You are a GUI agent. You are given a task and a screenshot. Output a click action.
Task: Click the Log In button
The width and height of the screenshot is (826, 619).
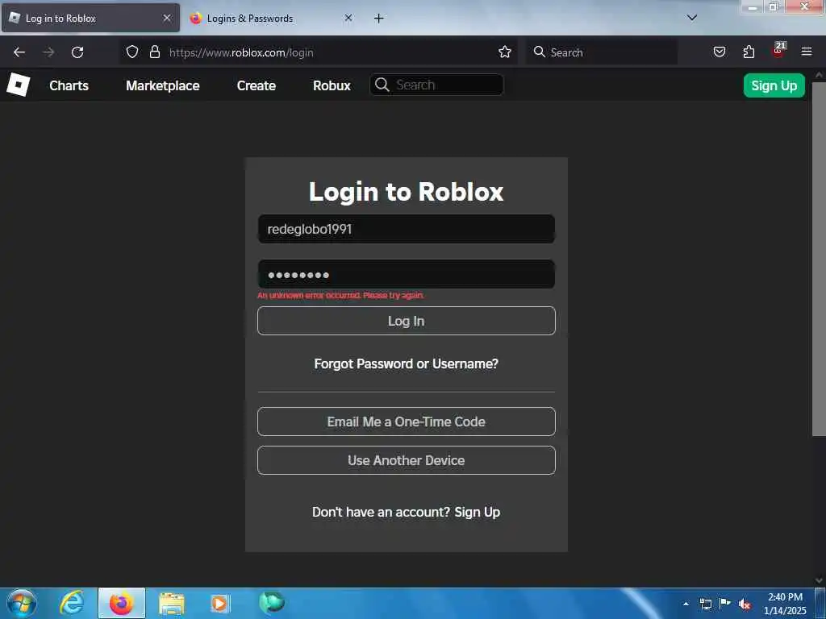coord(407,321)
